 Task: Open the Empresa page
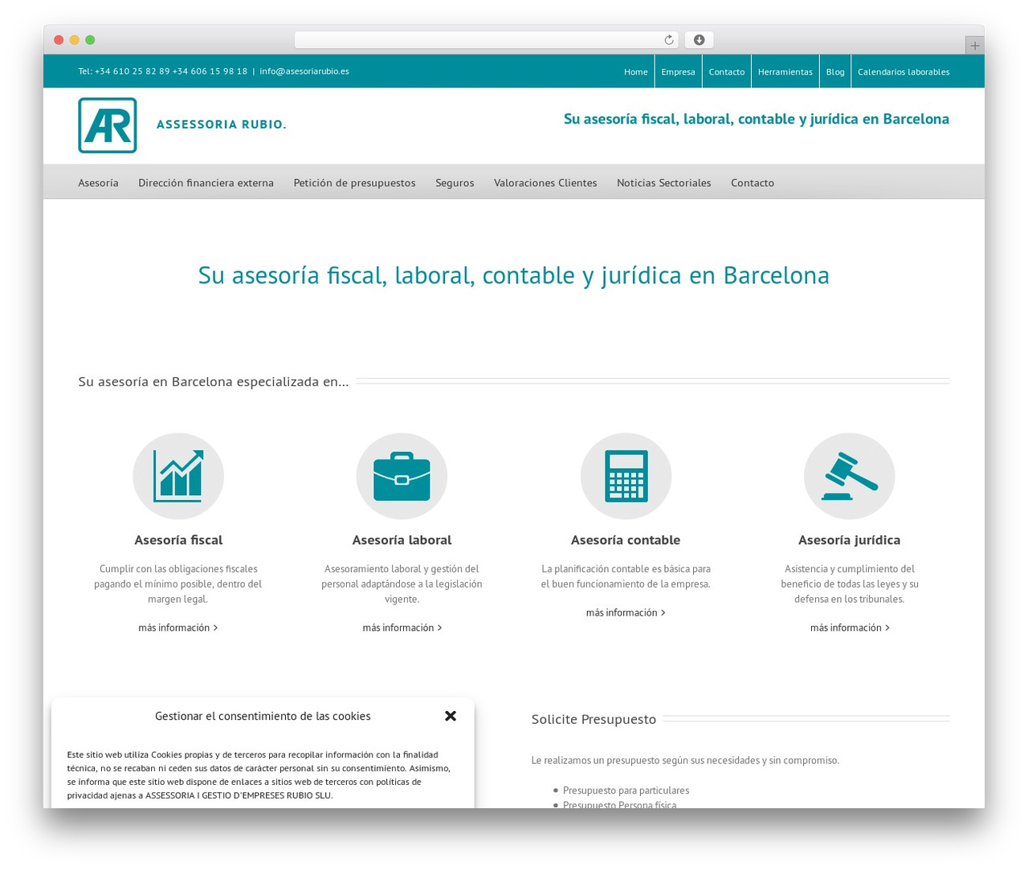click(678, 71)
